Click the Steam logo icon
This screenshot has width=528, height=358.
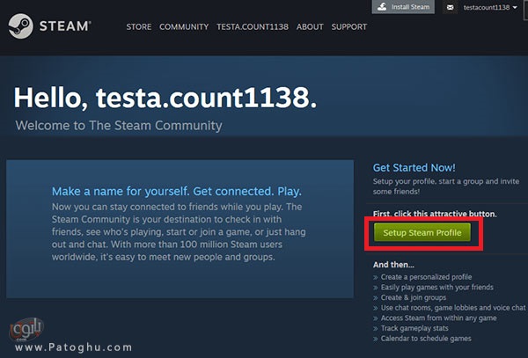pos(21,26)
